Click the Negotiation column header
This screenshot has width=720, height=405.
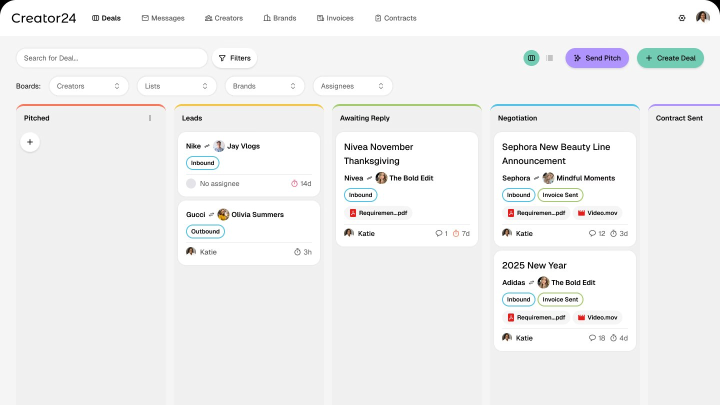[x=517, y=118]
